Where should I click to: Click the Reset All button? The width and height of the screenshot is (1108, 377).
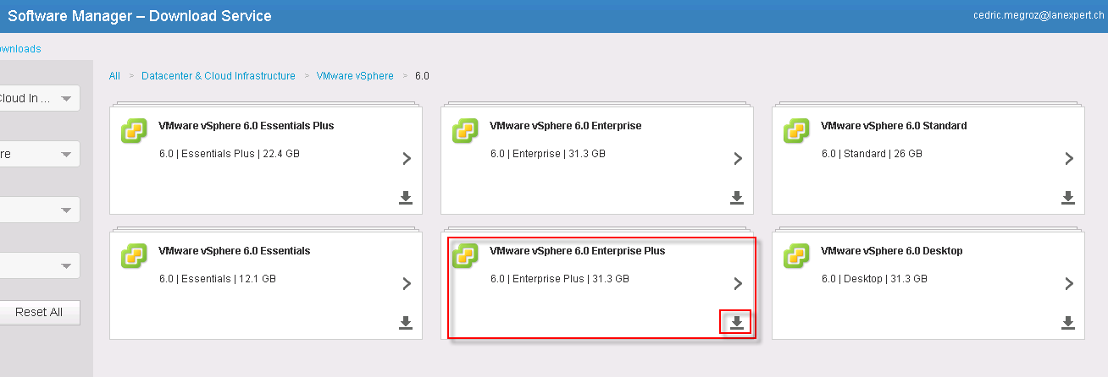click(x=39, y=312)
